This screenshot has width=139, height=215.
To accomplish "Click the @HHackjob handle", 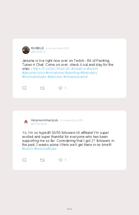I will [x=39, y=124].
